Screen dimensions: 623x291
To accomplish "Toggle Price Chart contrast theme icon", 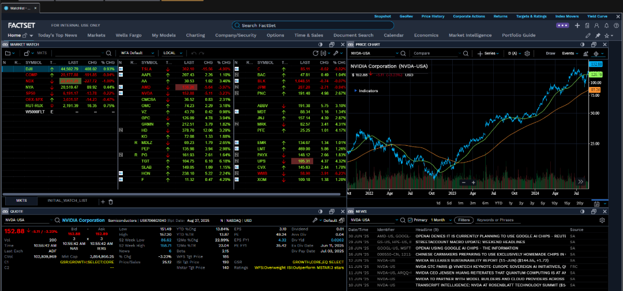I will click(x=583, y=44).
